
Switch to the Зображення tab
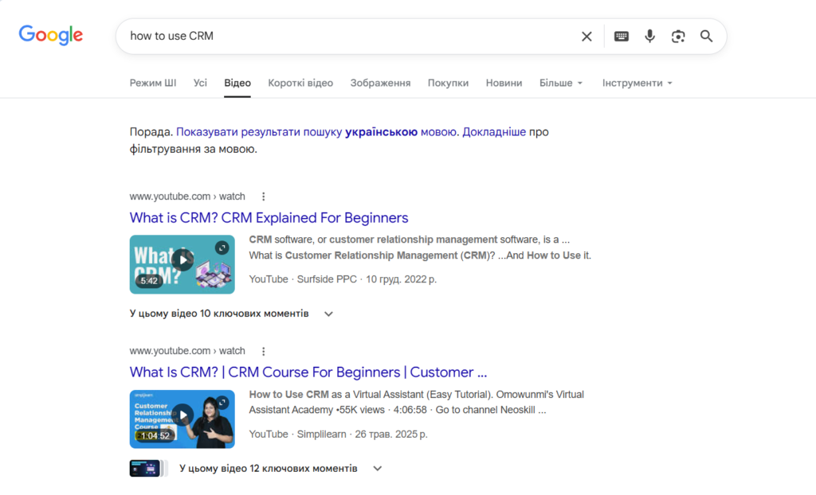coord(380,83)
